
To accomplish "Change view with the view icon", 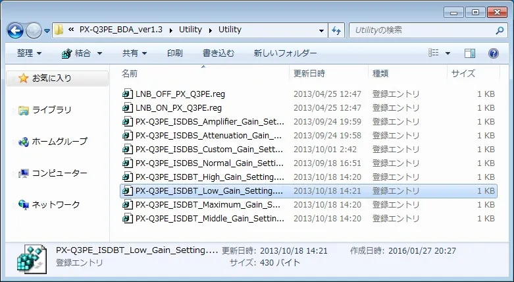I will tap(433, 53).
